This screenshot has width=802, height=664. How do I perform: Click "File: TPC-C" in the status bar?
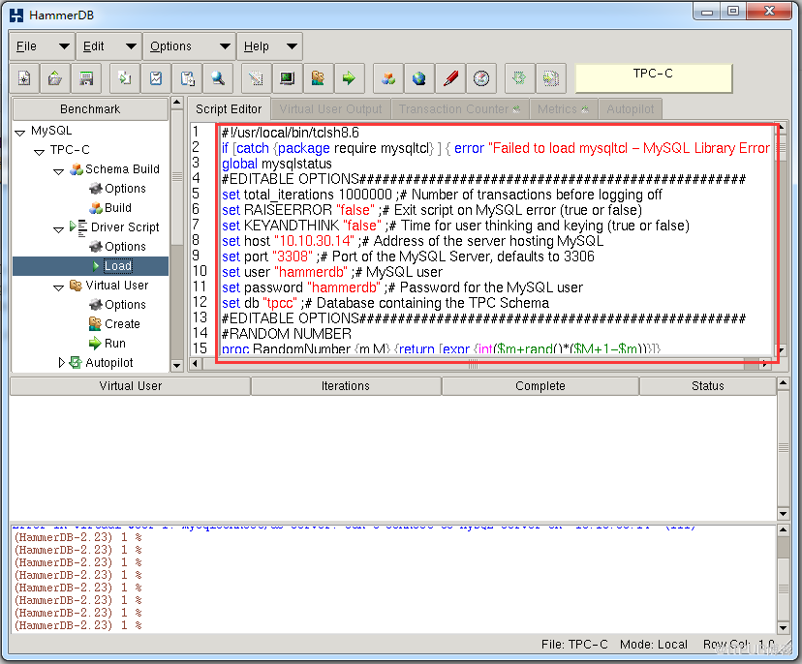tap(574, 644)
